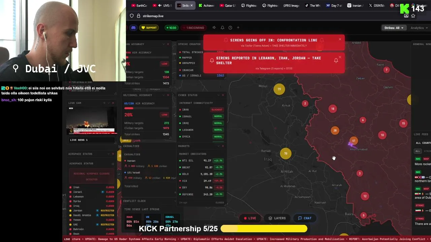Close the US/Israel Accuracy panel
Screen dimensions: 431x242
tap(168, 95)
